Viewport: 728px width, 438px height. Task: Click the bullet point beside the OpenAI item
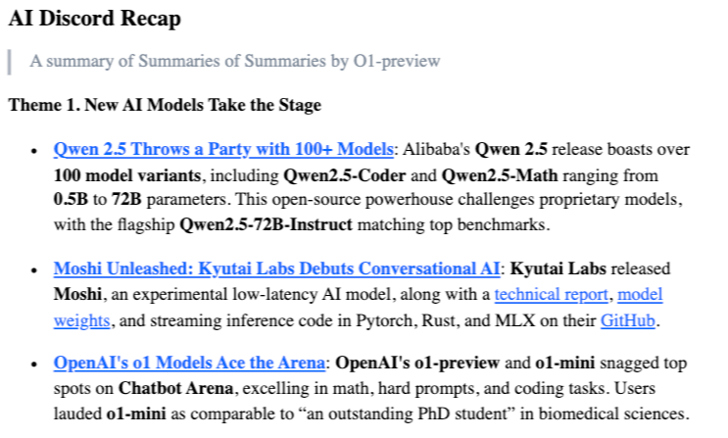34,365
